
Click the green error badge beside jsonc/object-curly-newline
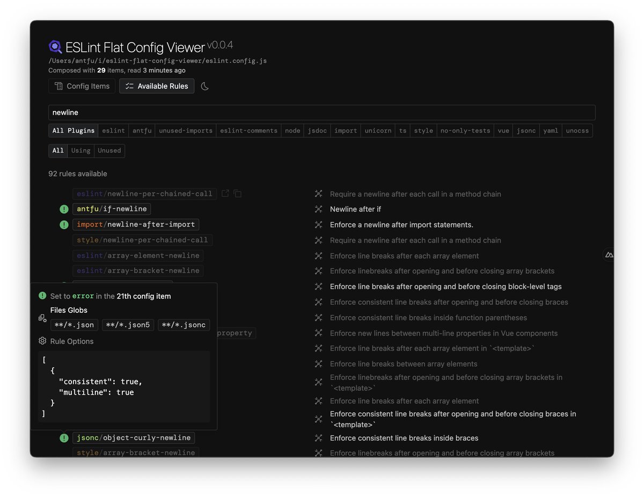pos(64,437)
